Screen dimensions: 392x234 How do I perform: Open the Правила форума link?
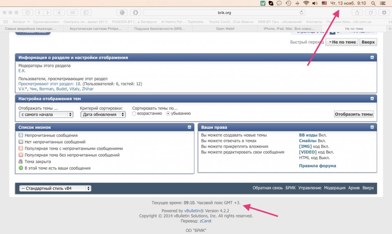(317, 166)
